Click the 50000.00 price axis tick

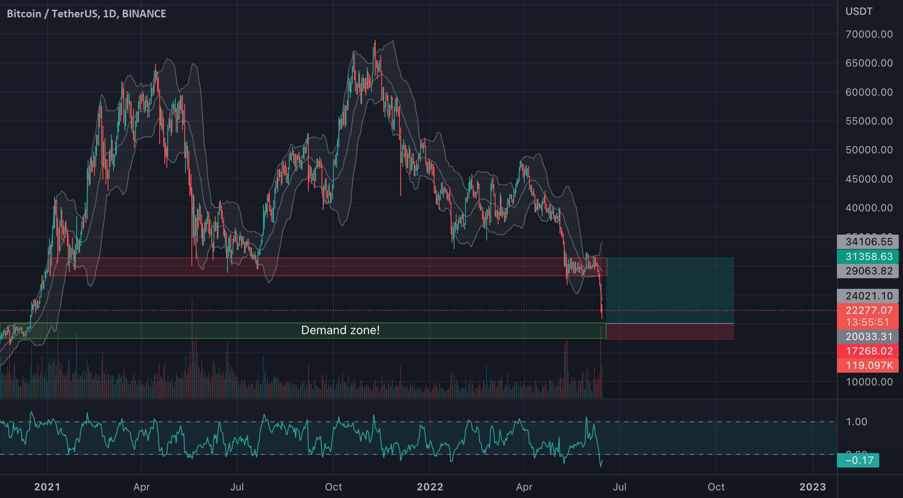click(x=869, y=150)
